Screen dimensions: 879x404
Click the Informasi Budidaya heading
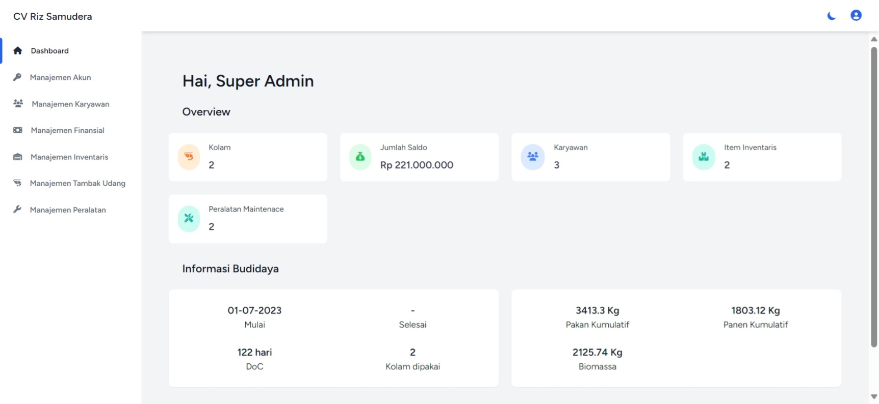pos(230,269)
